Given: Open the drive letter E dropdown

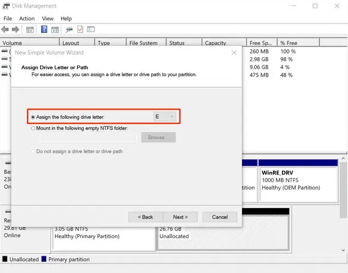Looking at the screenshot, I should pos(165,117).
